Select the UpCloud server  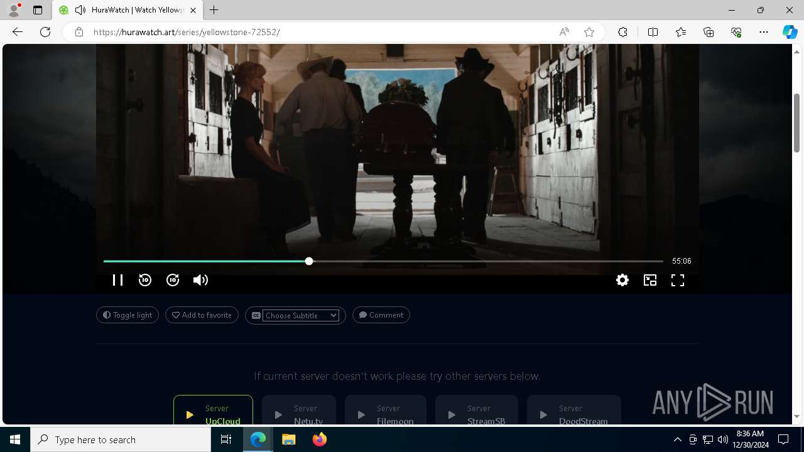pos(213,411)
